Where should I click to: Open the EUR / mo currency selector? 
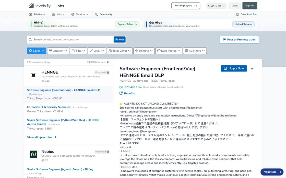(x=216, y=6)
